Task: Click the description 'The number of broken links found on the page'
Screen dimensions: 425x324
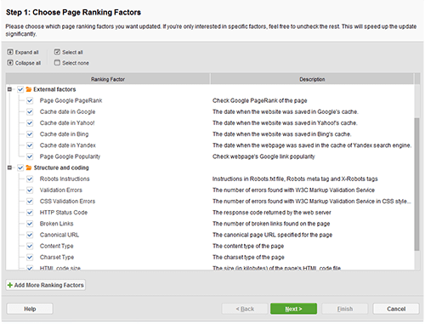Action: (x=271, y=224)
